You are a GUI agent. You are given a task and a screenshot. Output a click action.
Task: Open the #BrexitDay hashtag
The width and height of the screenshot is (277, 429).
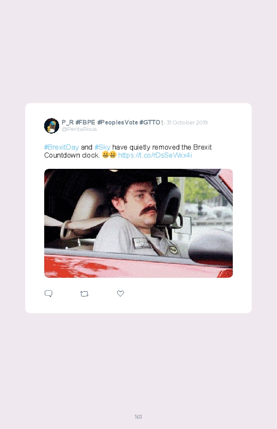(x=61, y=147)
